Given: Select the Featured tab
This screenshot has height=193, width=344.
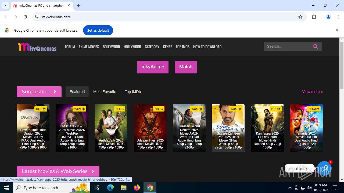Looking at the screenshot, I should point(77,92).
